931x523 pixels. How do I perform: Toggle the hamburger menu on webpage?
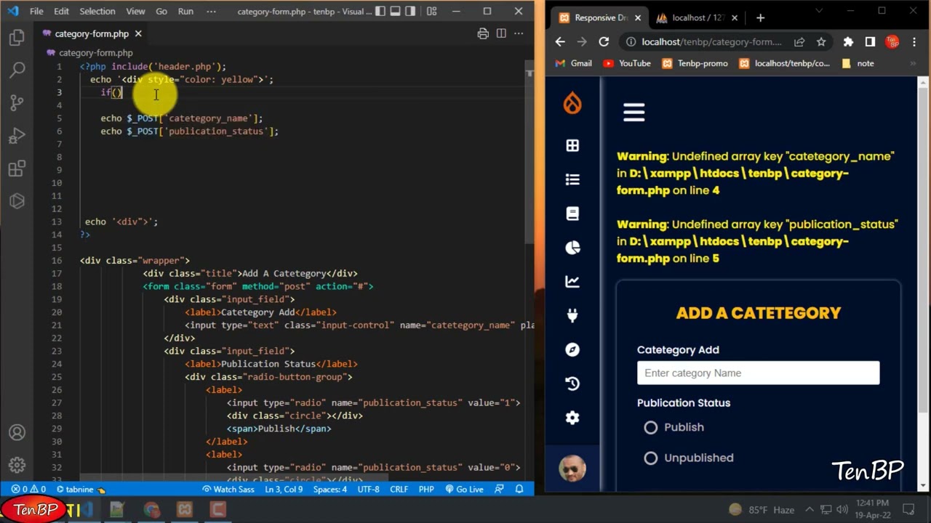tap(634, 112)
